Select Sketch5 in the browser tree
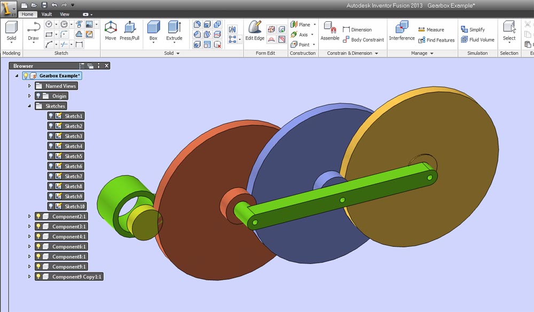534x312 pixels. click(66, 156)
